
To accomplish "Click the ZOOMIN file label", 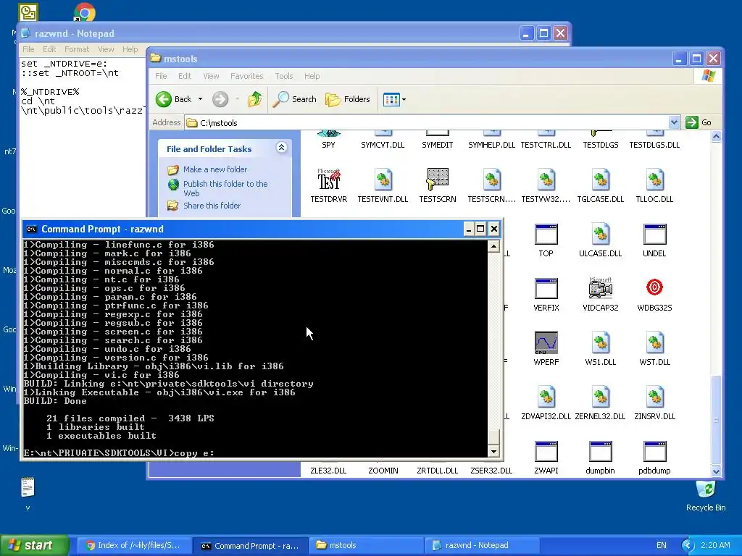I will (383, 471).
